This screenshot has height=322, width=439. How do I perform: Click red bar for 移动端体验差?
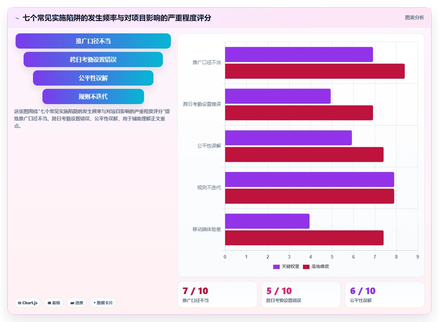pos(304,238)
